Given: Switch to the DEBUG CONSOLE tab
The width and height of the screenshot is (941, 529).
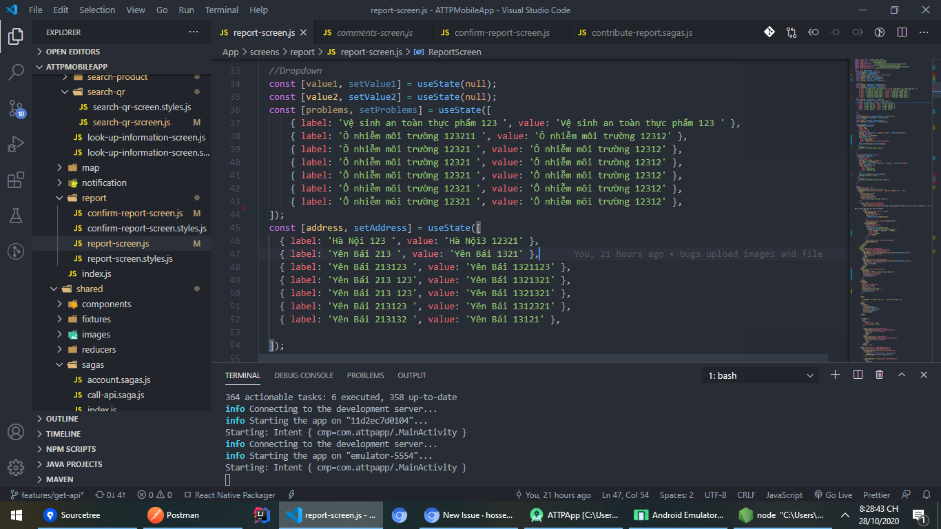Looking at the screenshot, I should coord(304,375).
